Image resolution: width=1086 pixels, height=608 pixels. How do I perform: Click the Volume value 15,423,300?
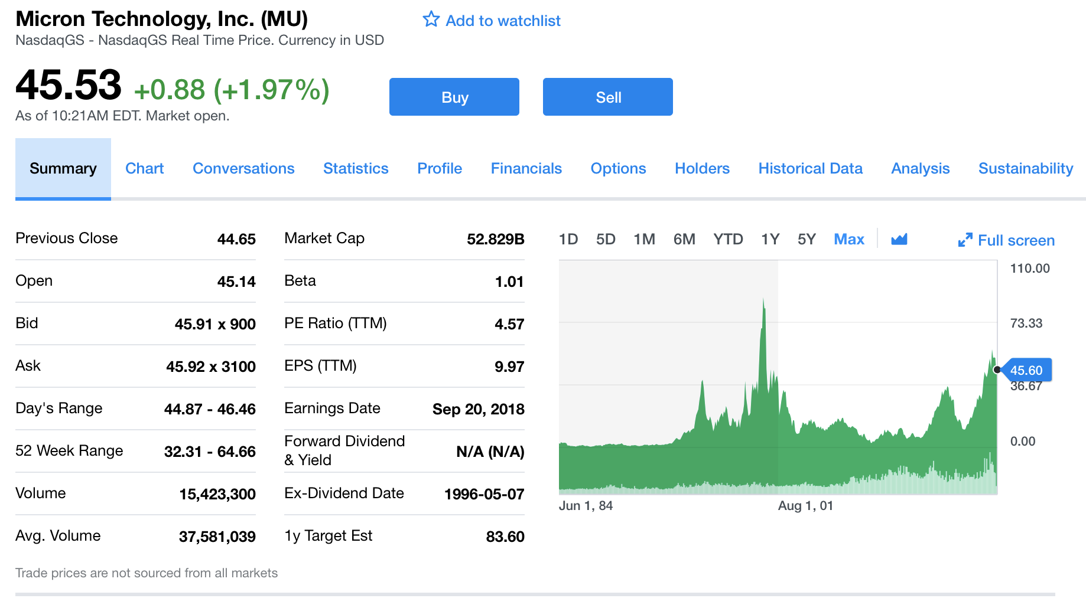click(x=217, y=494)
